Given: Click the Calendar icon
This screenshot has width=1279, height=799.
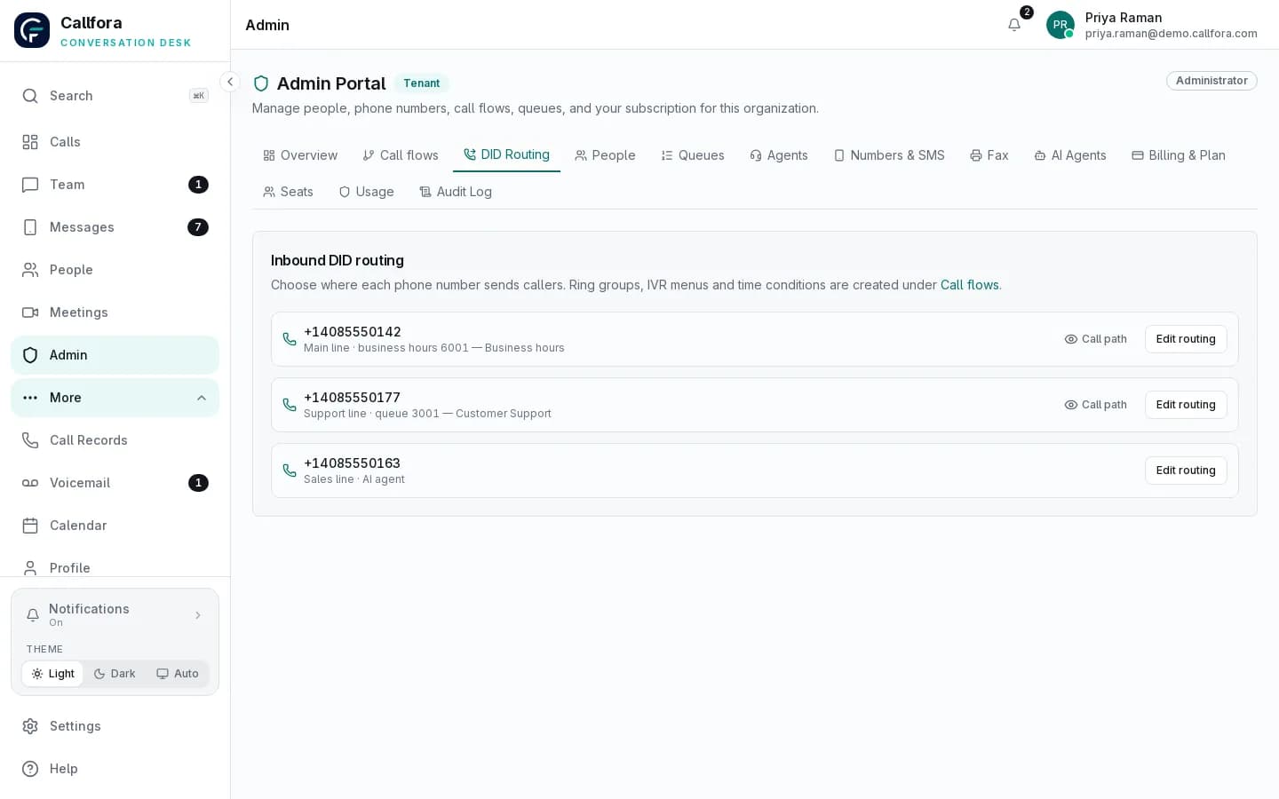Looking at the screenshot, I should coord(30,526).
